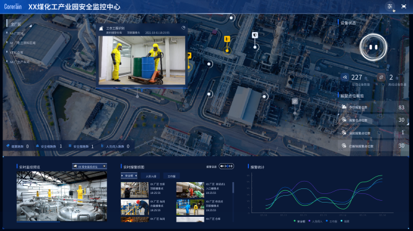The height and width of the screenshot is (231, 413).
Task: Click the 已解除报警点位数 row showing 30
Action: pyautogui.click(x=374, y=146)
